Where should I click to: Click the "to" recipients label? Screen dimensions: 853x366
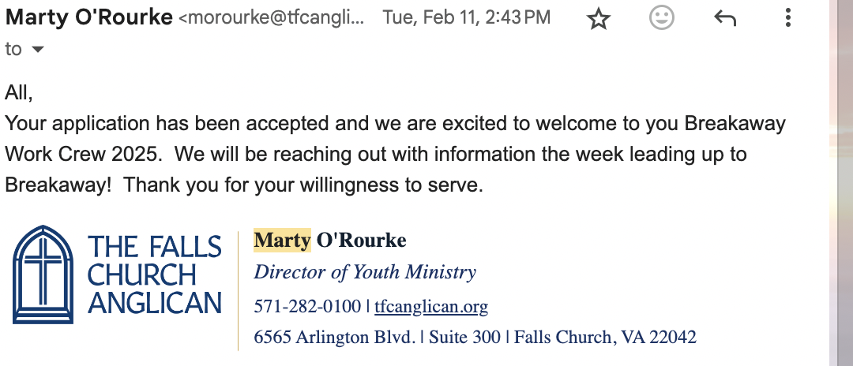tap(13, 49)
